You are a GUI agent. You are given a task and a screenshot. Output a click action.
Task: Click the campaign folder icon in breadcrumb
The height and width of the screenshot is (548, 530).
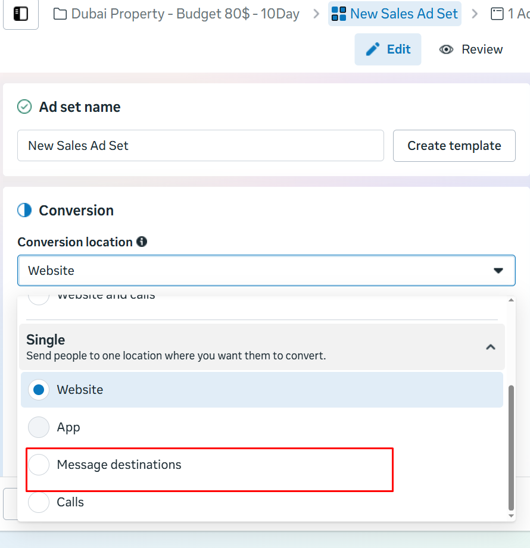(60, 14)
